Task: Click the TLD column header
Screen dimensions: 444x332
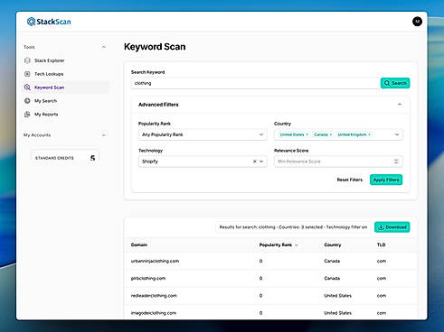Action: [381, 244]
